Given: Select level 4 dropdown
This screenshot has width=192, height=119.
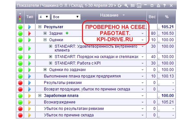Looking at the screenshot, I should (44, 17).
